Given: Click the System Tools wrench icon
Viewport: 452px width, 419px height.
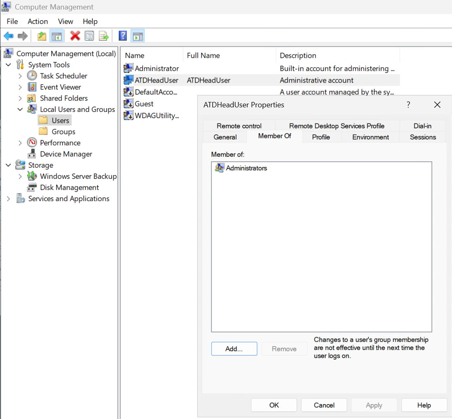Looking at the screenshot, I should (x=20, y=64).
